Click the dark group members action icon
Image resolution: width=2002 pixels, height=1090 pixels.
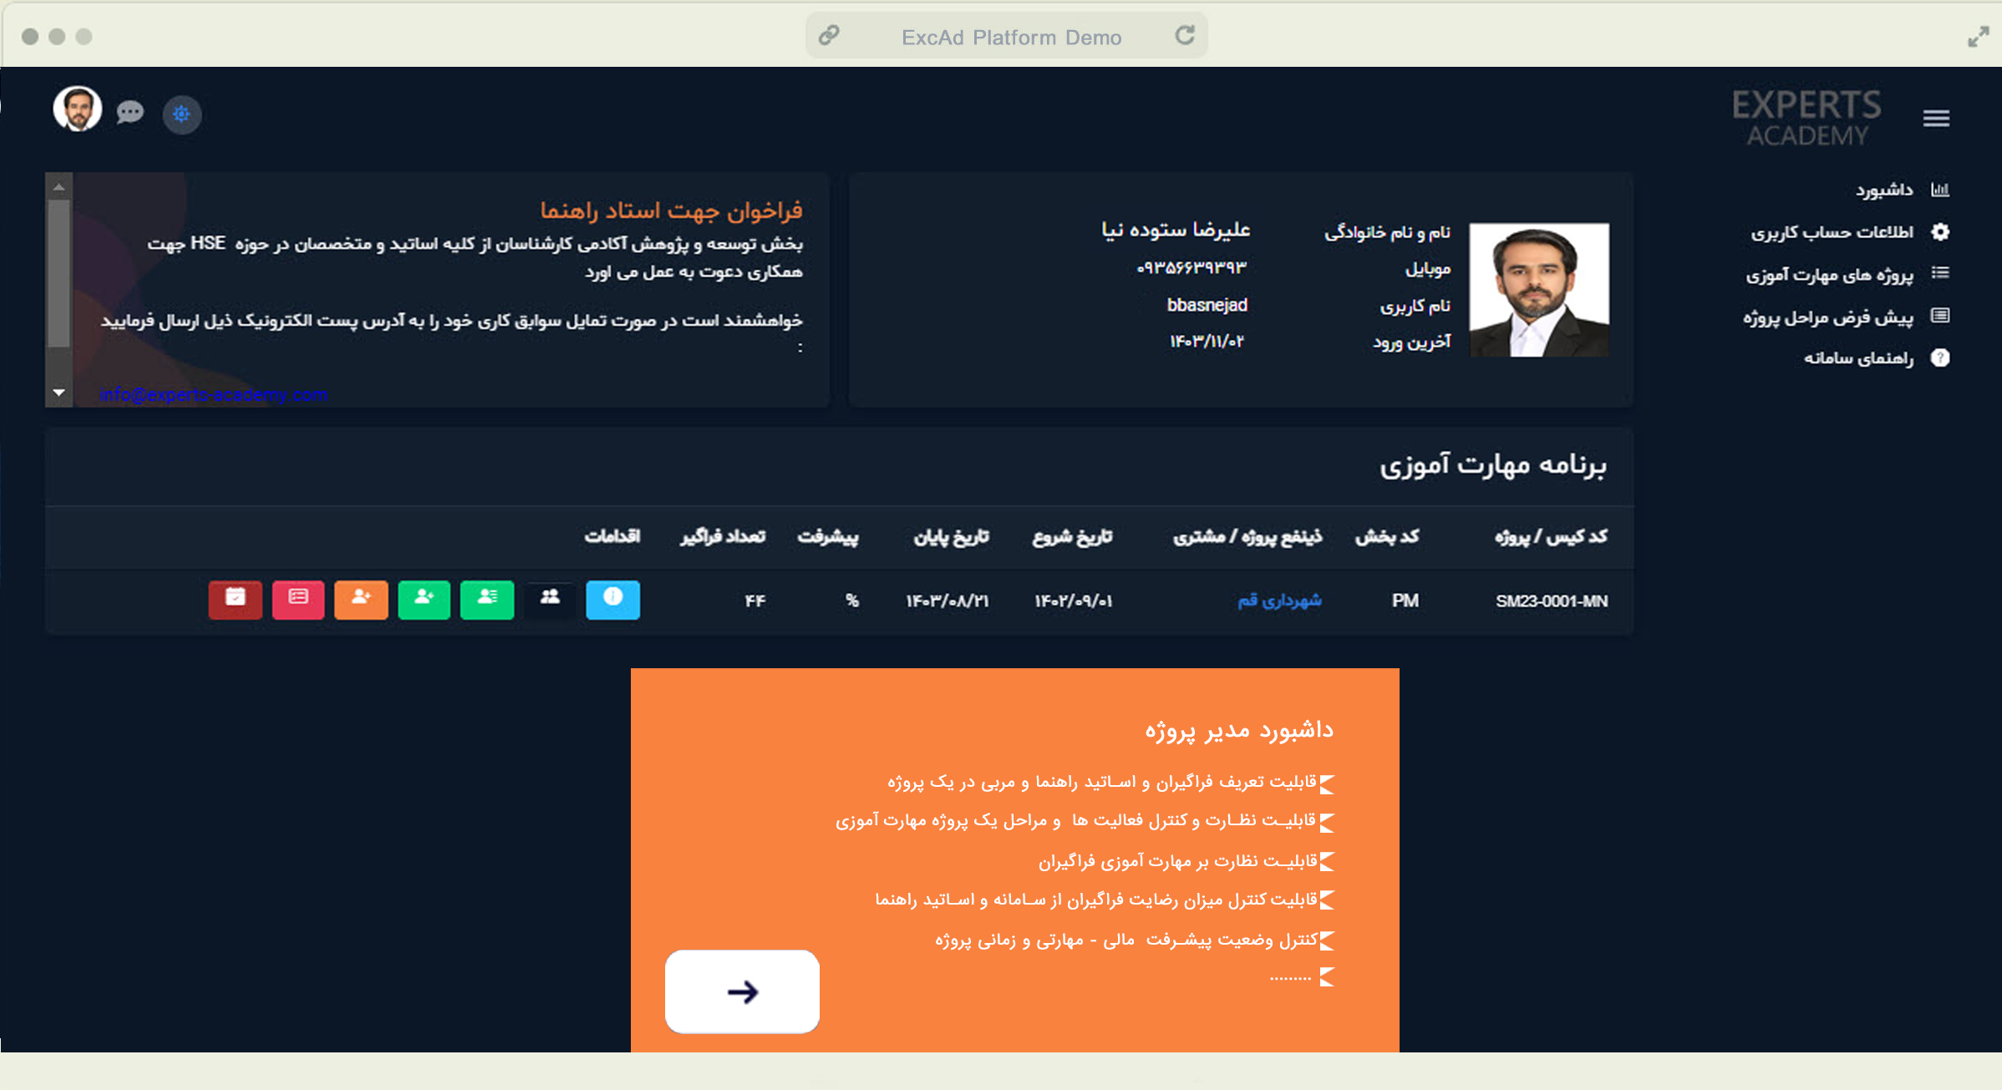tap(550, 599)
